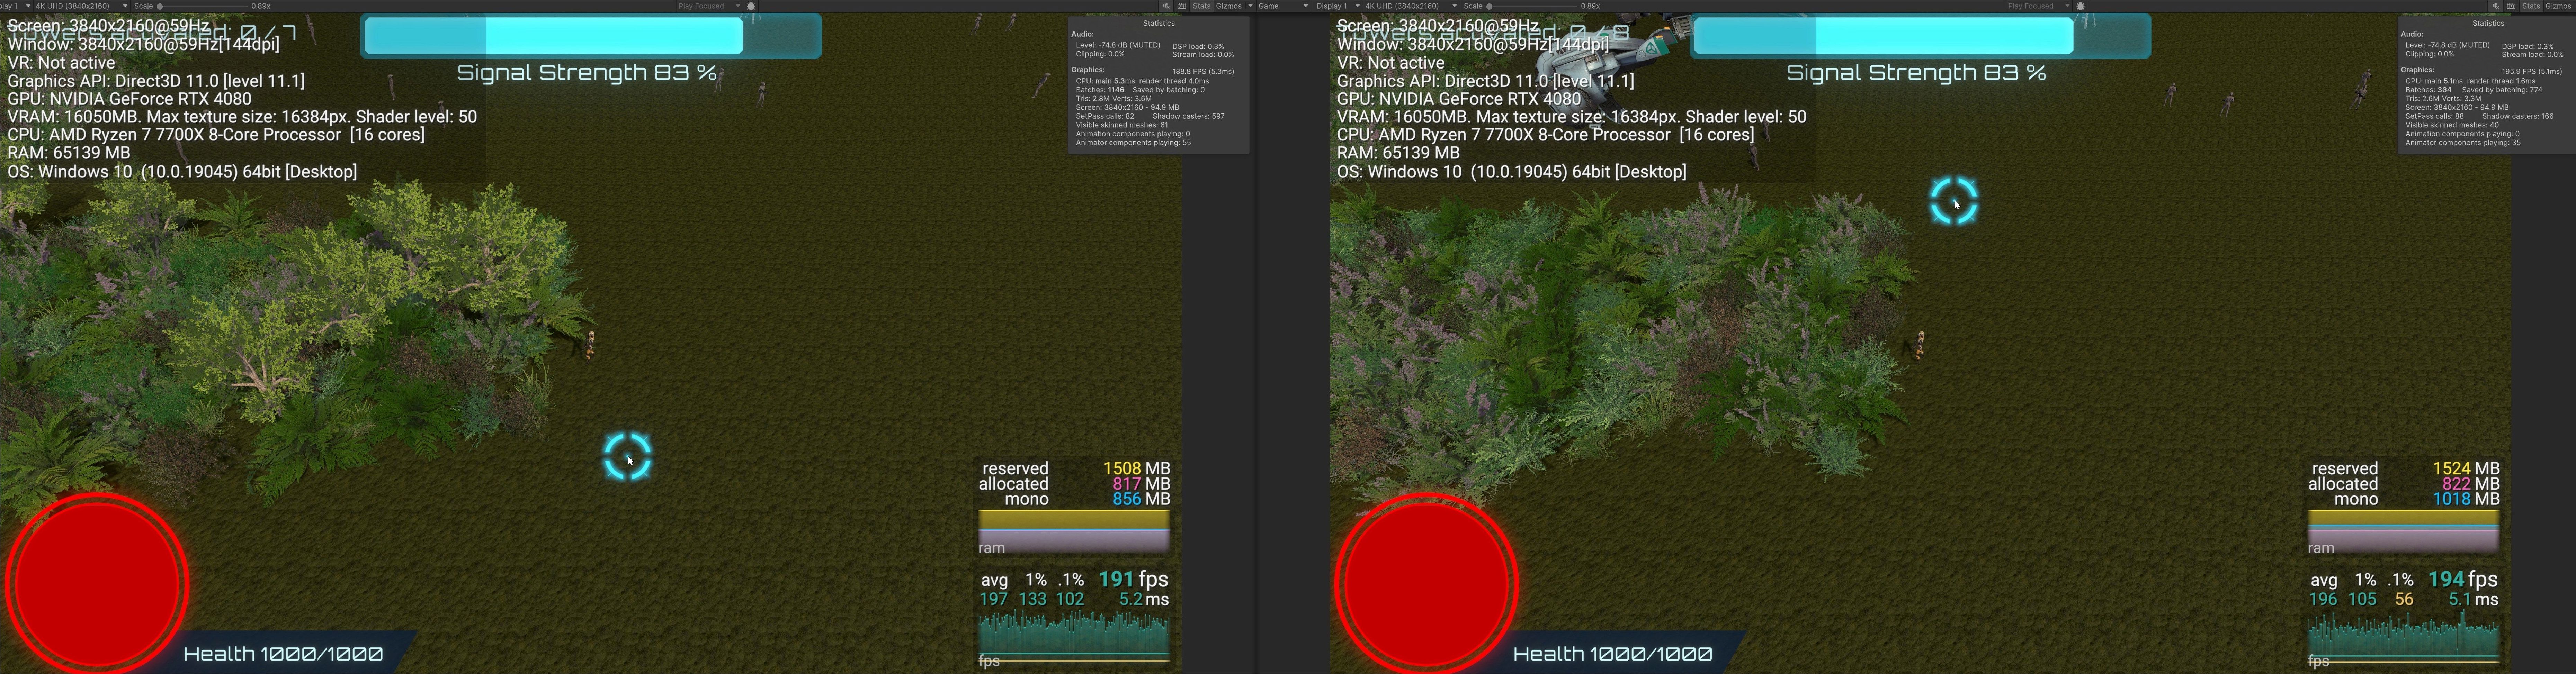The width and height of the screenshot is (2576, 674).
Task: Click 'Batches: 1146' in left Statistics
Action: (1100, 90)
